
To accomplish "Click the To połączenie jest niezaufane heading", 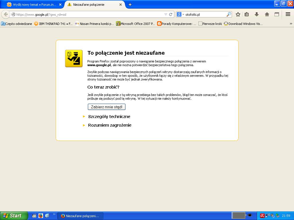I will tap(126, 53).
